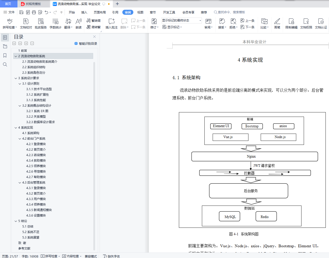Toggle 拼写检查 in the status bar
Screen dimensions: 329x258
point(51,256)
